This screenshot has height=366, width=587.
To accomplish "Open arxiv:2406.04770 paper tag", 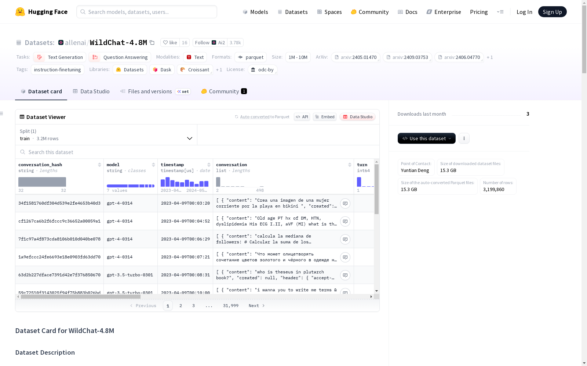I will pyautogui.click(x=459, y=57).
